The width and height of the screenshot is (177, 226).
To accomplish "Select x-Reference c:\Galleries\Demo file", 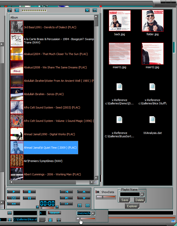I will [119, 94].
